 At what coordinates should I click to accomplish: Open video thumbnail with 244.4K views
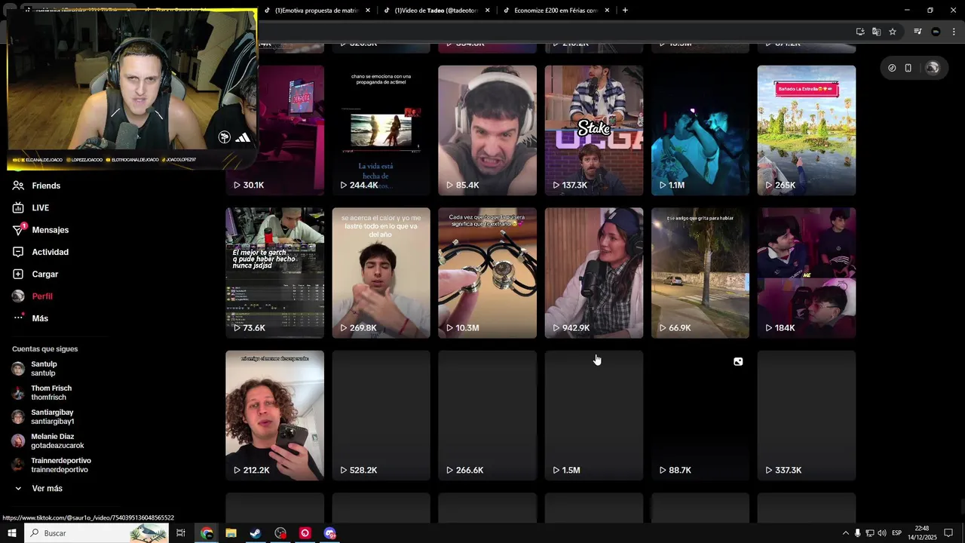(x=381, y=130)
